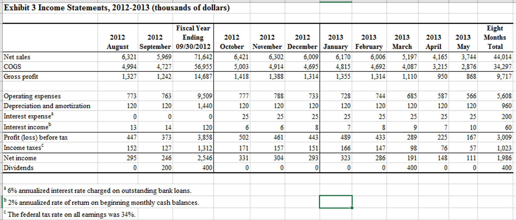Select fiscal year COGS value 56,955

coord(203,67)
